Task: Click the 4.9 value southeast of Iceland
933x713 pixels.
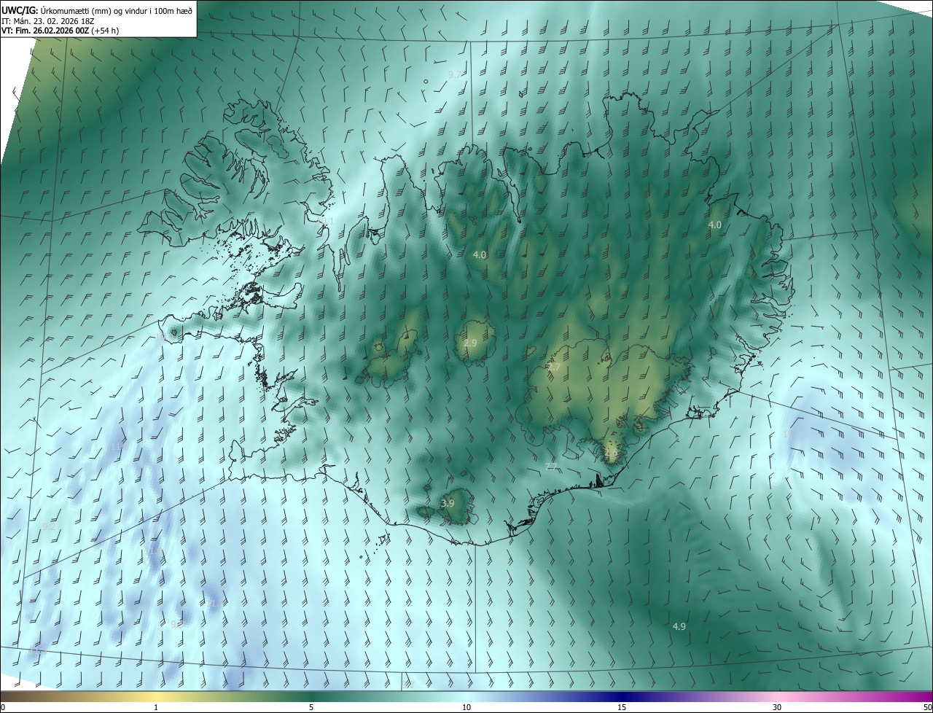Action: (x=679, y=626)
